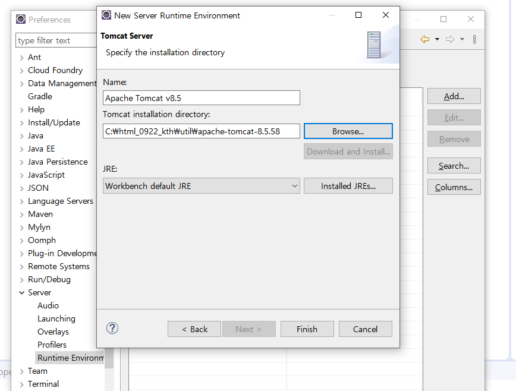This screenshot has height=391, width=516.
Task: Click Add... in Preferences window
Action: point(454,96)
